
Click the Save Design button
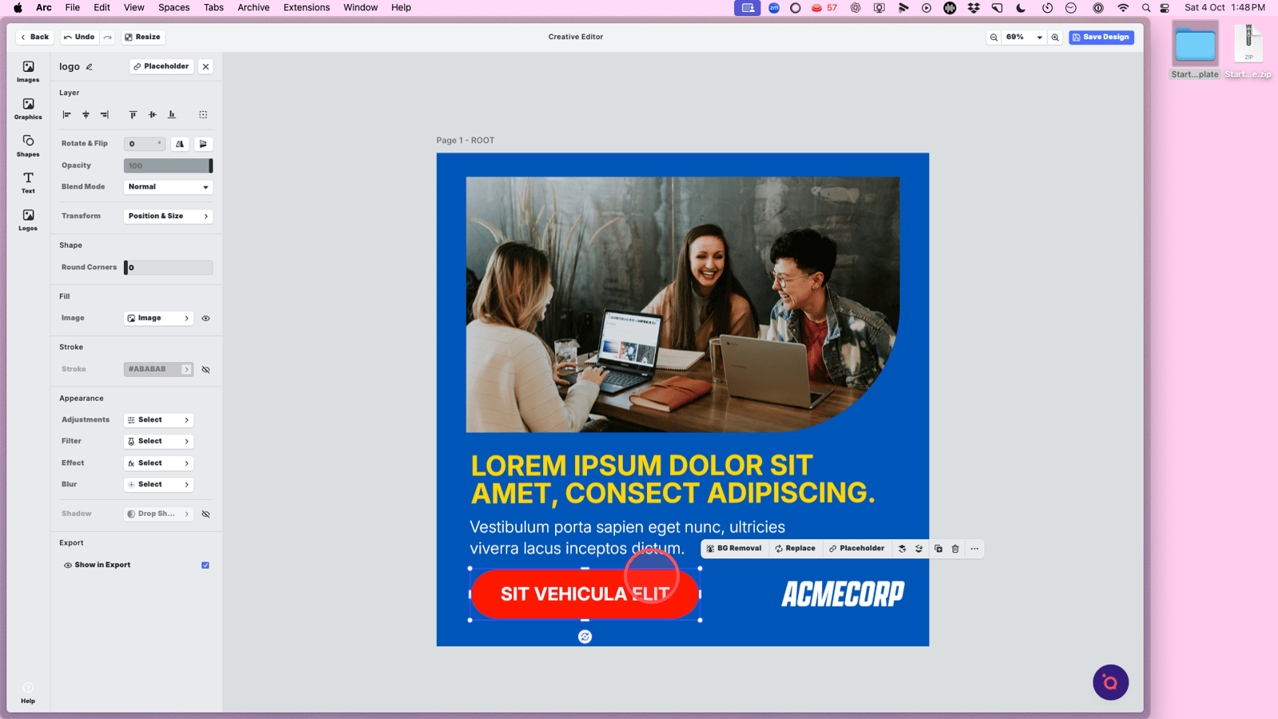1101,38
